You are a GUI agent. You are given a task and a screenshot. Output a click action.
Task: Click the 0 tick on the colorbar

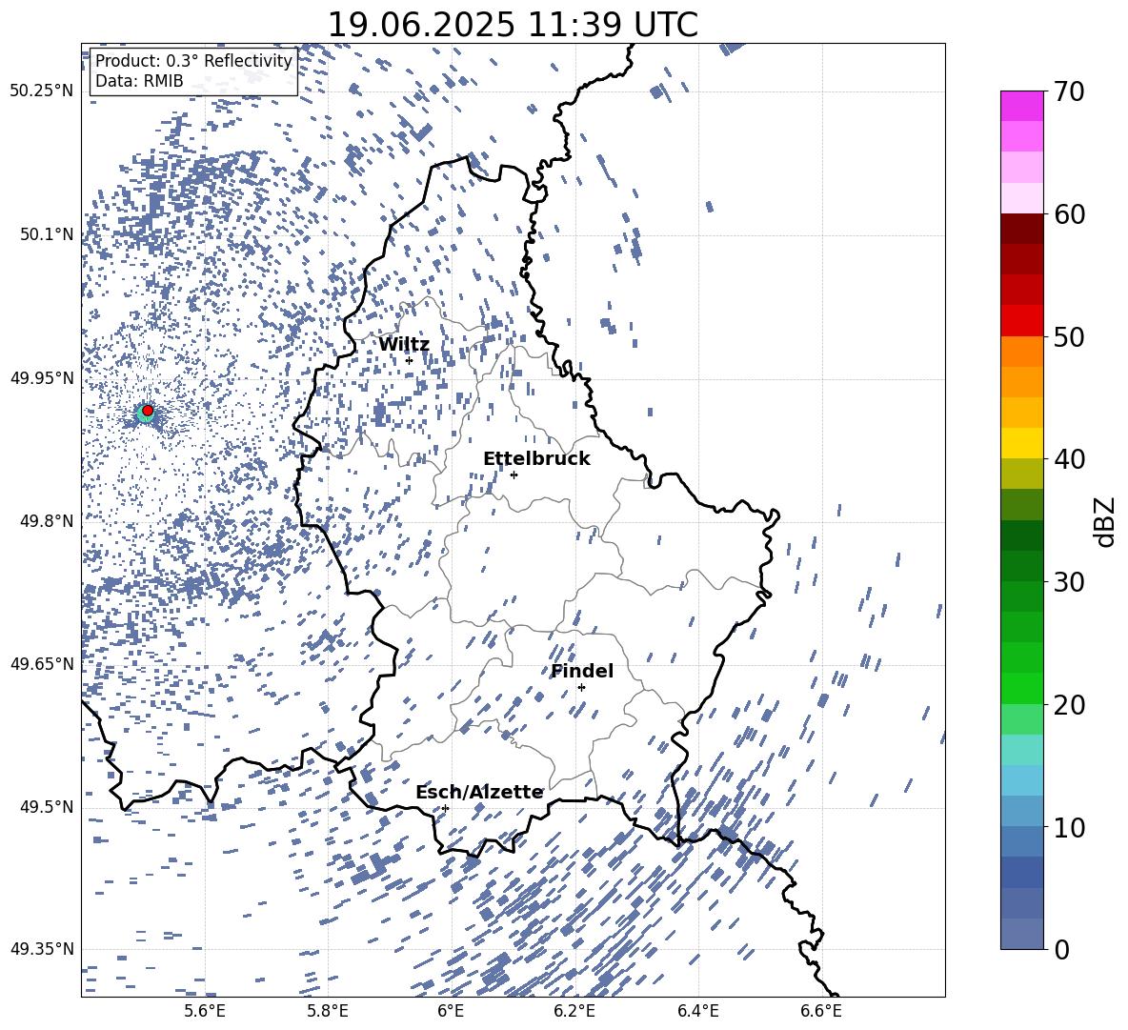pos(1061,949)
